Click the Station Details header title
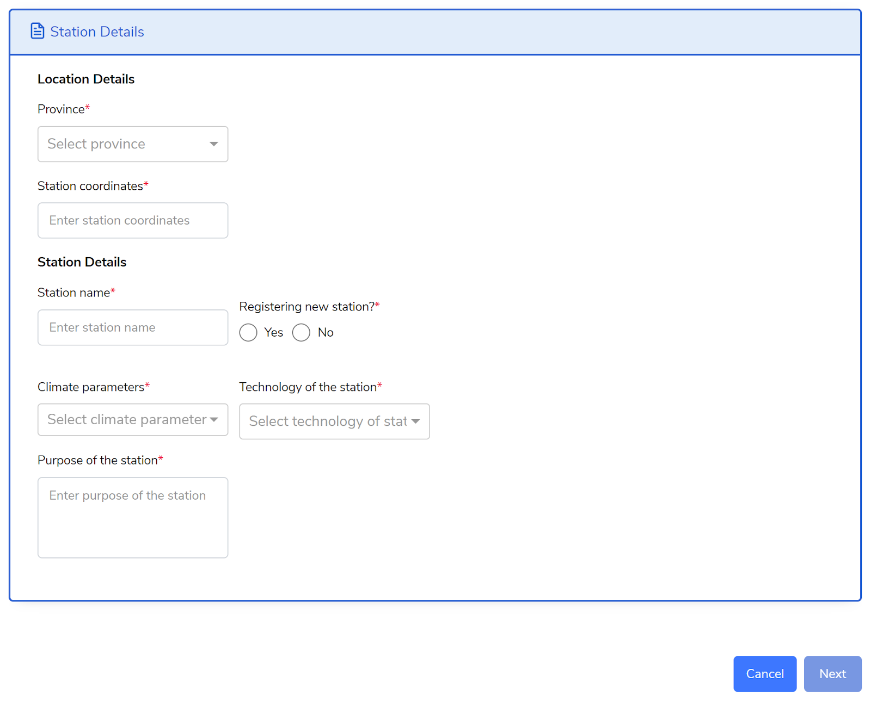Viewport: 871px width, 702px height. click(97, 32)
